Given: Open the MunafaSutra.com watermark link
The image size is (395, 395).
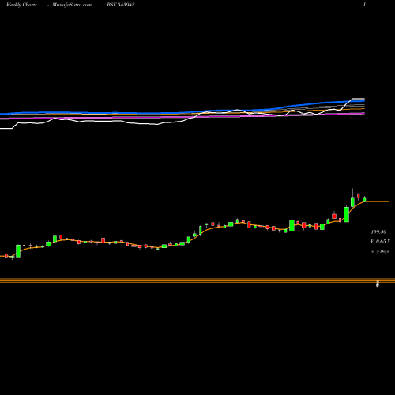Looking at the screenshot, I should pos(72,5).
